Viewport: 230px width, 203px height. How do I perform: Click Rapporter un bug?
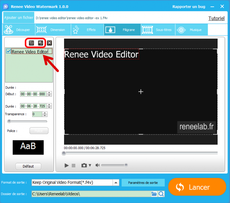pyautogui.click(x=189, y=7)
